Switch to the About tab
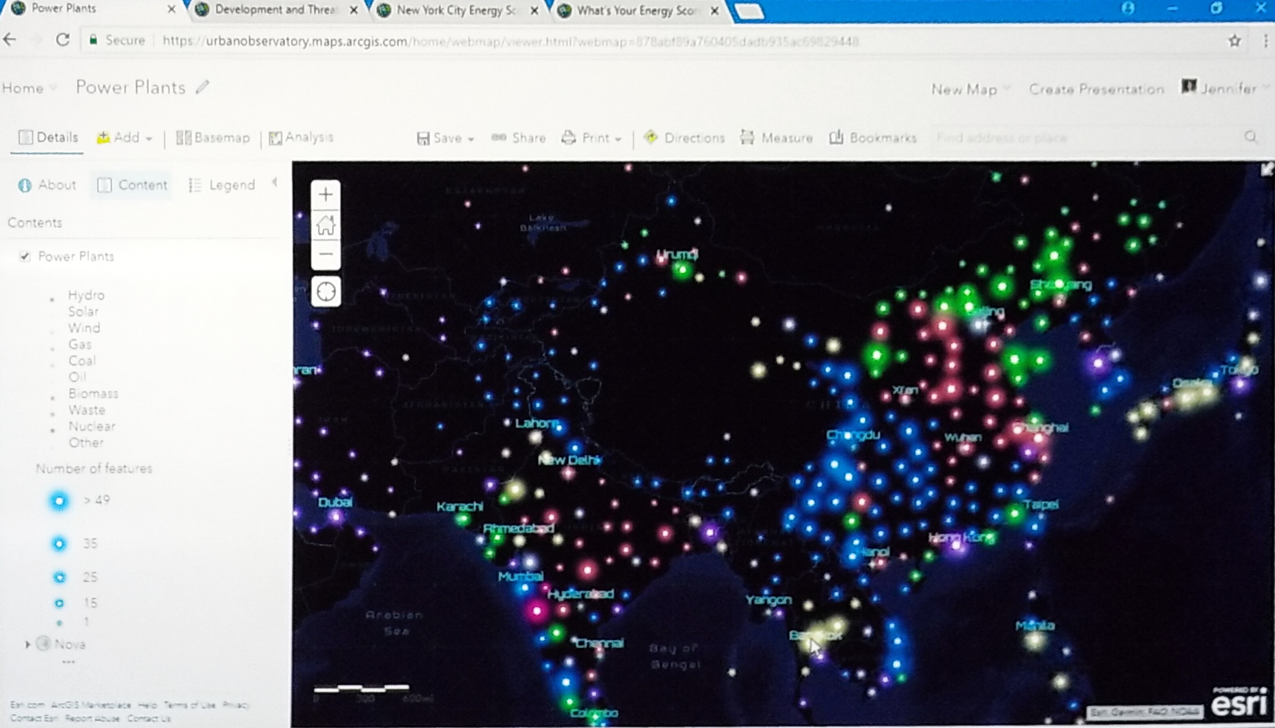This screenshot has width=1275, height=728. pos(47,185)
